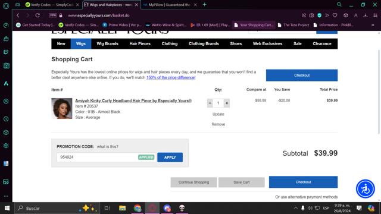Open the Windows Start button
Image resolution: width=381 pixels, height=214 pixels.
(x=7, y=208)
